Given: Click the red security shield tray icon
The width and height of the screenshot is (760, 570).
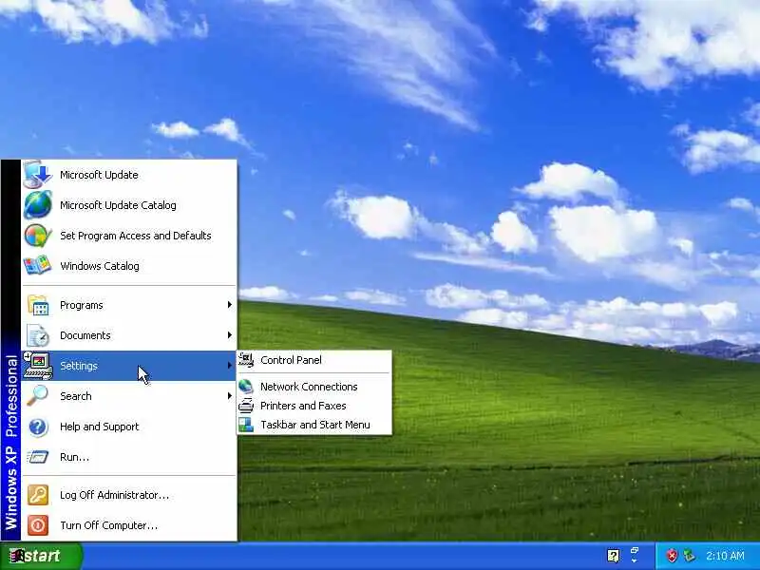Looking at the screenshot, I should tap(672, 556).
